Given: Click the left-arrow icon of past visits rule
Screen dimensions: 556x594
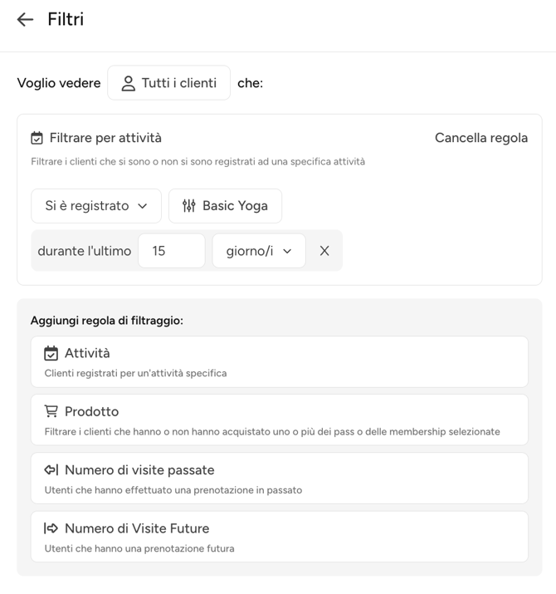Looking at the screenshot, I should point(51,470).
